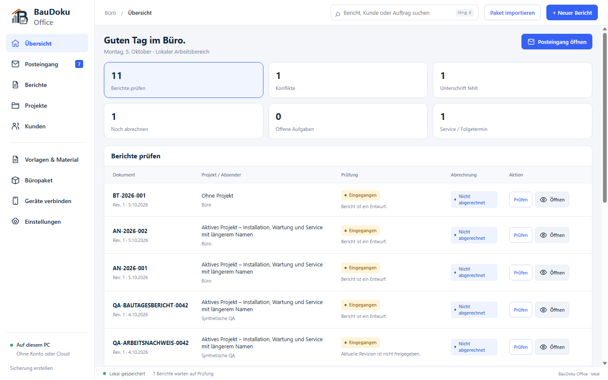Click the Posteingang unread badge showing 7

[79, 64]
